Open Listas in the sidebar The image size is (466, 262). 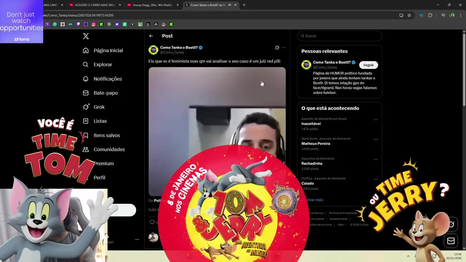click(x=95, y=121)
